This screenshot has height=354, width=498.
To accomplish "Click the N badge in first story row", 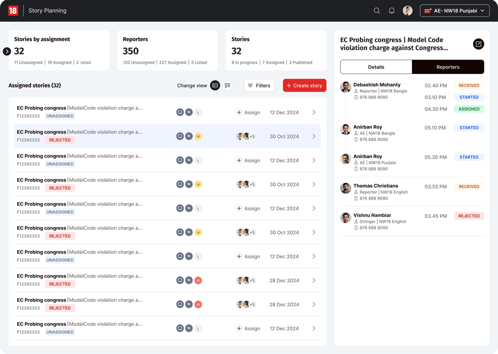I will [189, 112].
